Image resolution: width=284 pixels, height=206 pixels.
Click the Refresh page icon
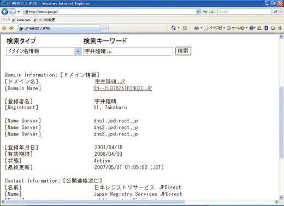tap(205, 12)
